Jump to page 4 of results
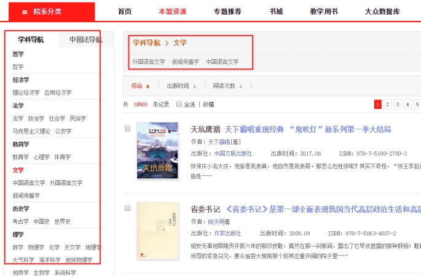Viewport: 421px width, 276px height. pos(407,104)
